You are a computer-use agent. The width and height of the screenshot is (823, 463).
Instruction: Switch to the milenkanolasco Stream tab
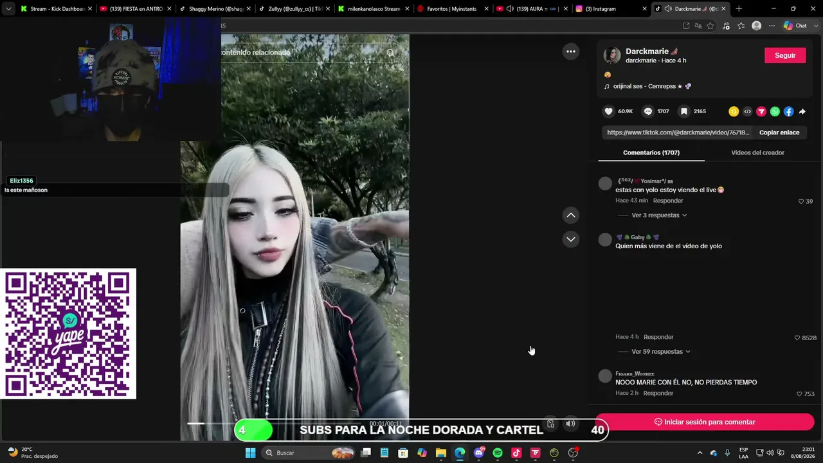click(373, 9)
